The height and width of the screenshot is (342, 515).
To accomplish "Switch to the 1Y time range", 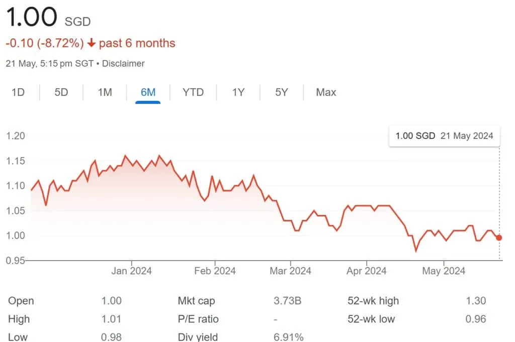I will coord(238,92).
